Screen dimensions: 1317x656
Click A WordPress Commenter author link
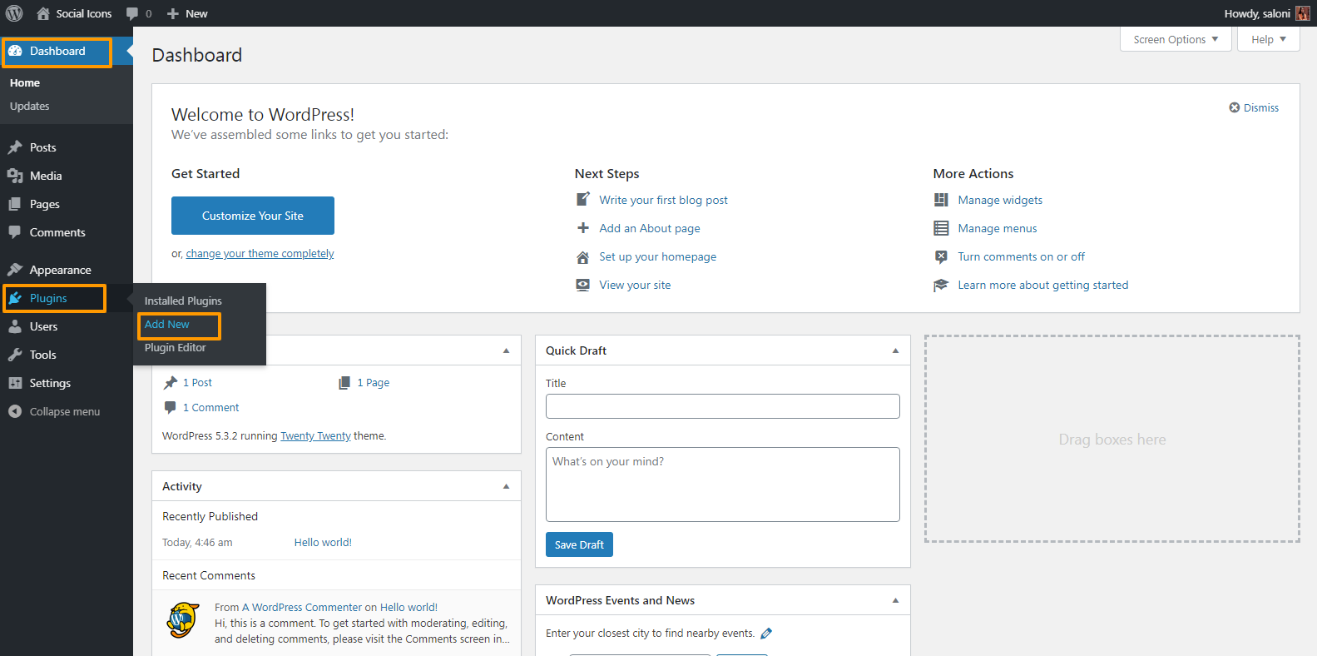[302, 608]
